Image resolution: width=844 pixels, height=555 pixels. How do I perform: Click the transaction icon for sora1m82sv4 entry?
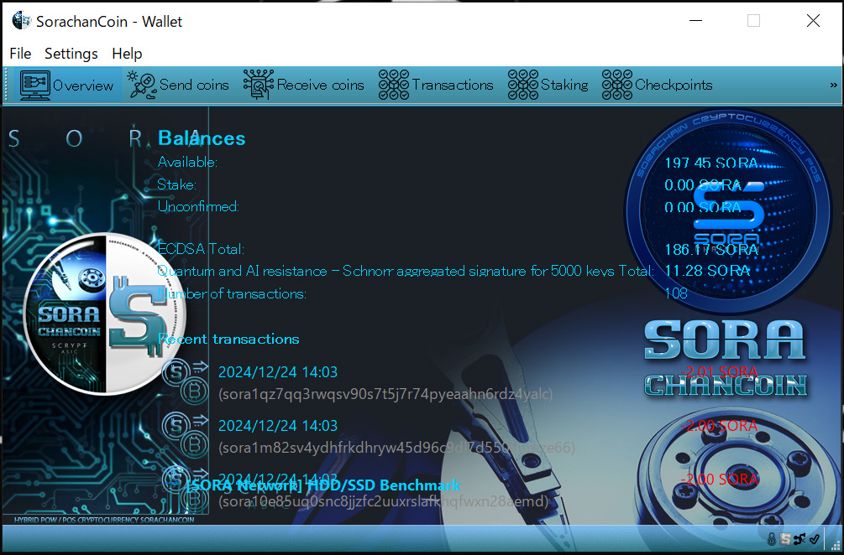point(185,435)
